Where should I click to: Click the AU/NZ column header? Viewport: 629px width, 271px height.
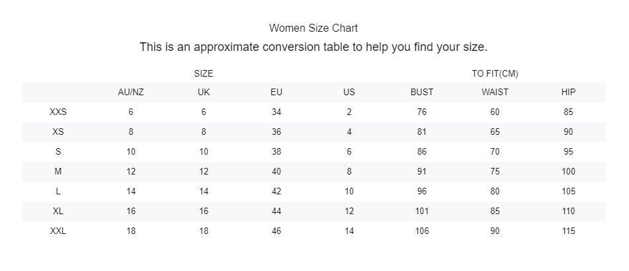(131, 92)
